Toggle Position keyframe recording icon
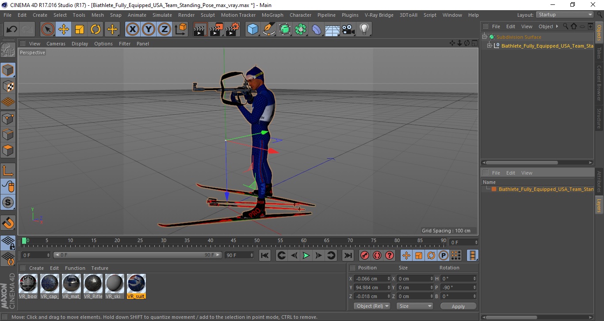Viewport: 604px width, 321px height. [x=406, y=255]
